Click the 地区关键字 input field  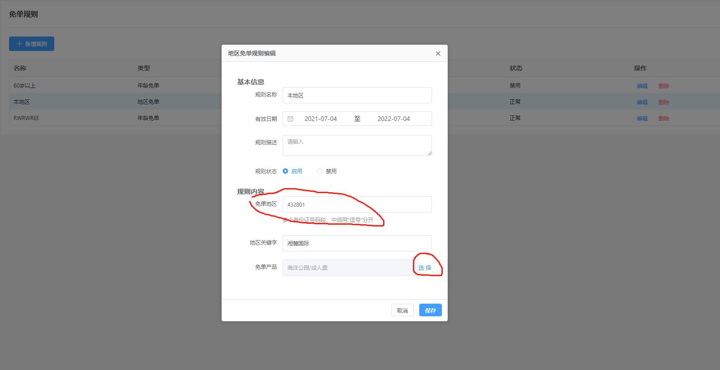357,244
